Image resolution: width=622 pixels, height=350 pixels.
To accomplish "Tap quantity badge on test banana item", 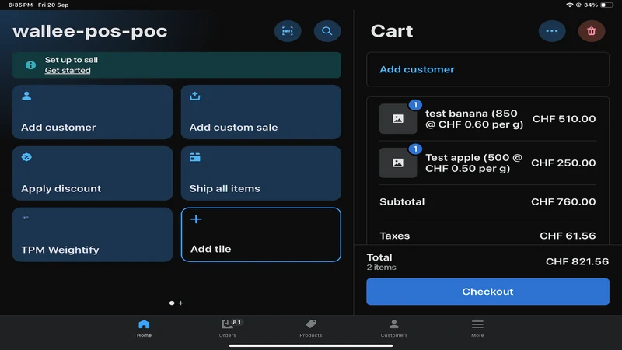I will tap(415, 105).
